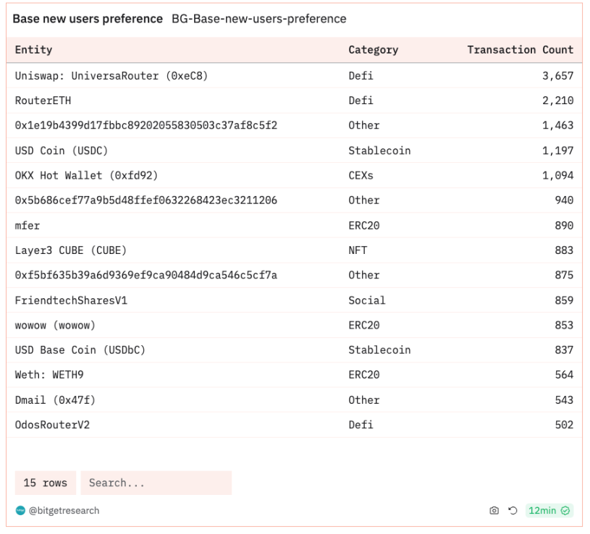Viewport: 590px width, 534px height.
Task: Click the bitgetresearch avatar icon
Action: [20, 511]
